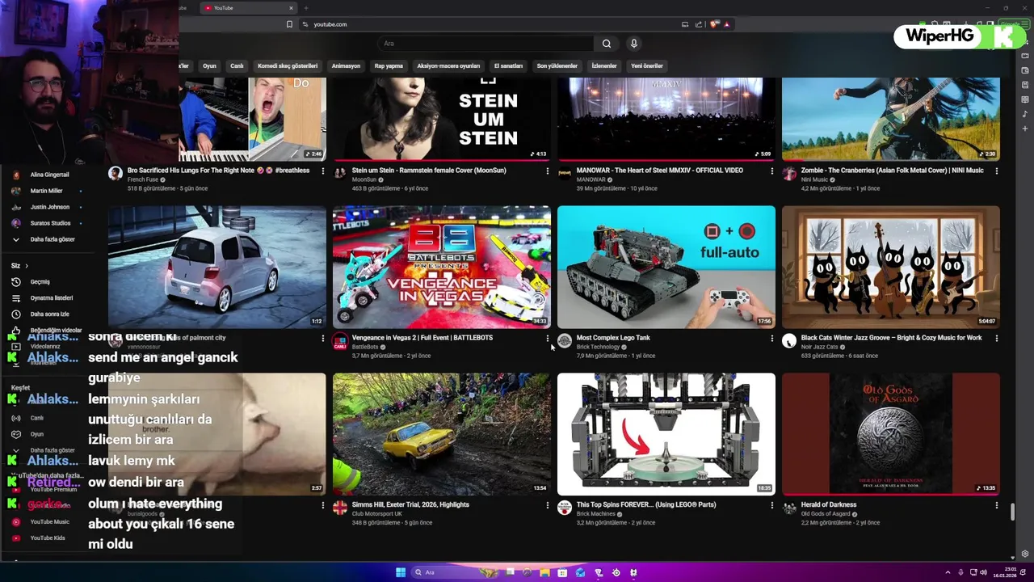Screen dimensions: 1034x582
Task: Select the 'El sanatları' filter chip
Action: tap(508, 66)
